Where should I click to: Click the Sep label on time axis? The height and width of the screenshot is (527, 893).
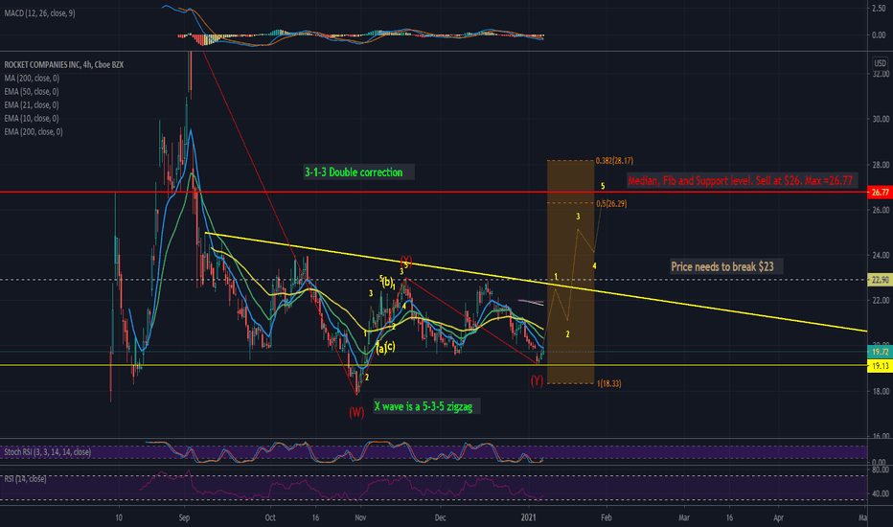[184, 517]
